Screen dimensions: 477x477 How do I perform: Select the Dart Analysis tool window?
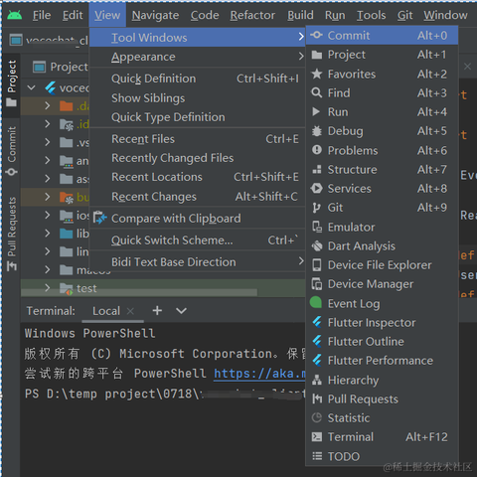tap(382, 246)
